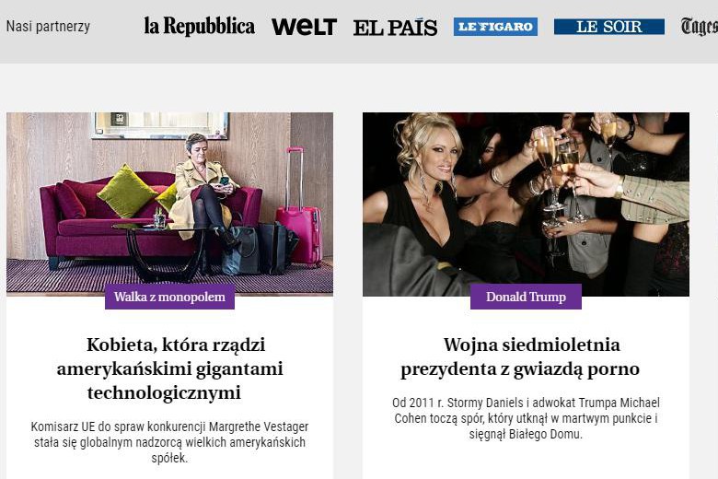Image resolution: width=718 pixels, height=479 pixels.
Task: Open the Le Soir partner logo
Action: tap(609, 27)
